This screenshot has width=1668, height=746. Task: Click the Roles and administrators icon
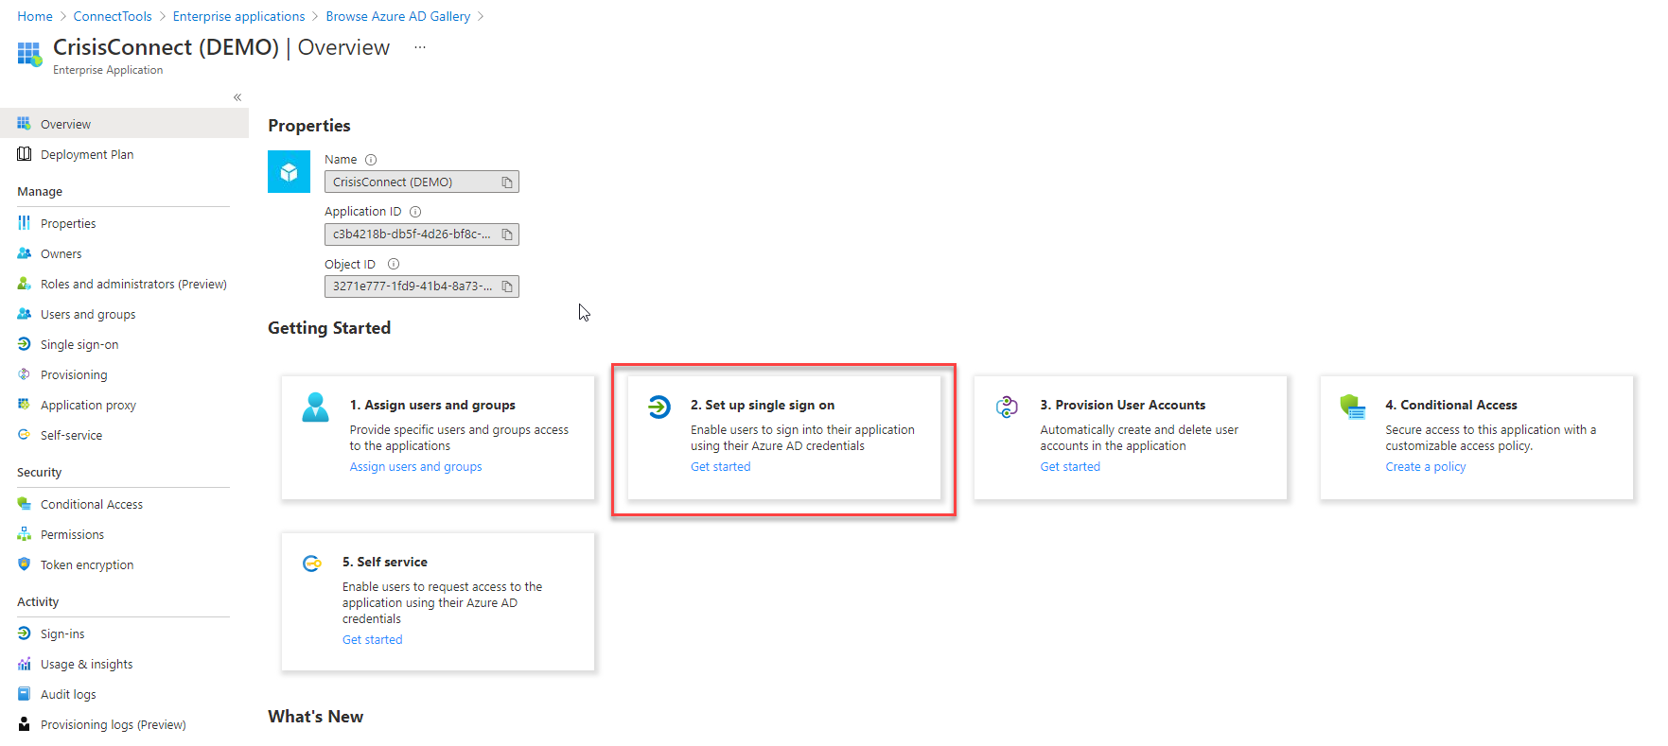coord(24,284)
